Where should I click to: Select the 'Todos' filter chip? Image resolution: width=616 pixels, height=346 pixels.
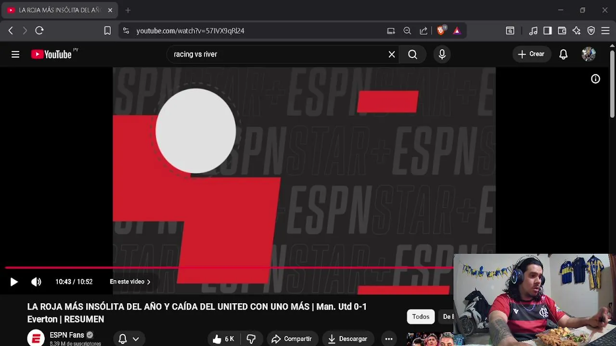[x=421, y=317]
